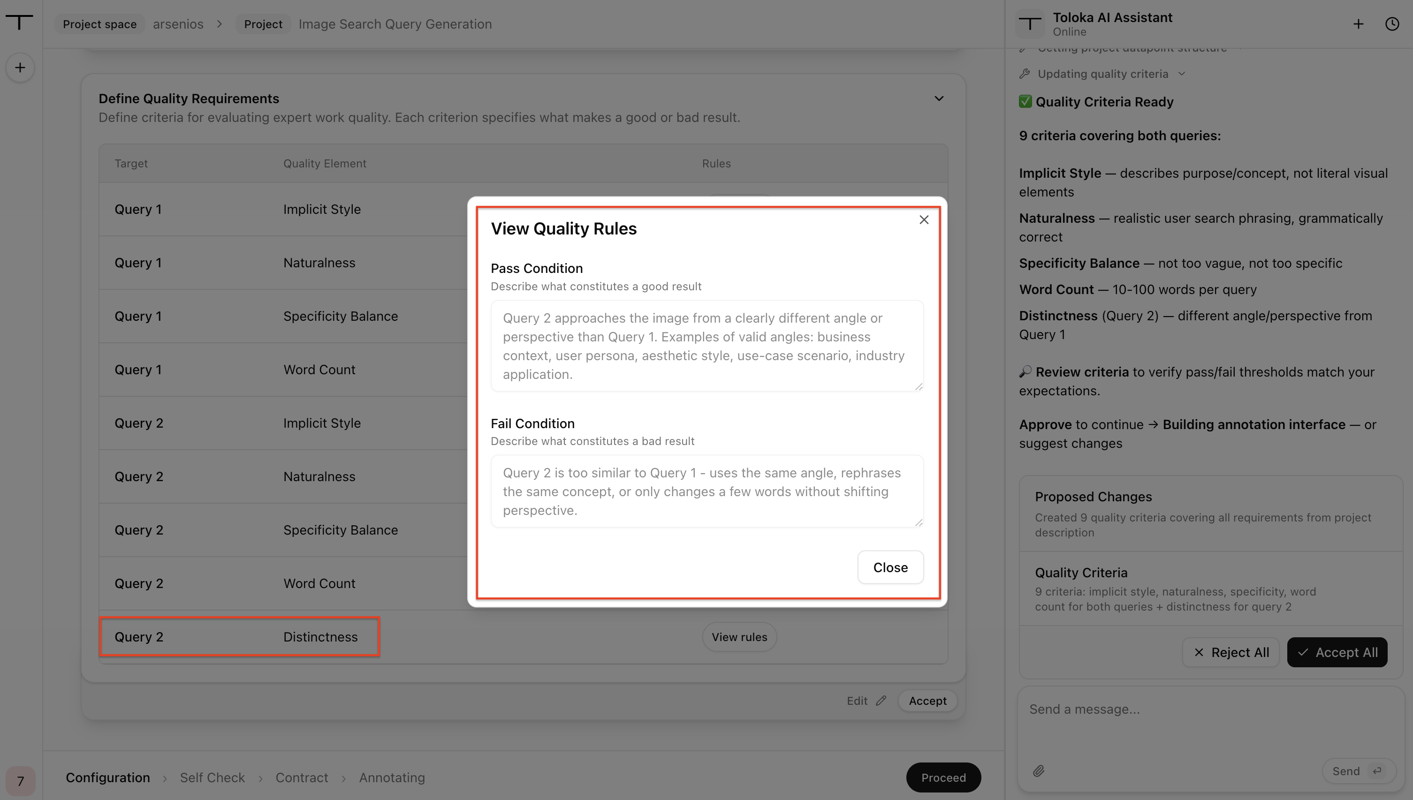This screenshot has height=800, width=1413.
Task: Click the Proceed button
Action: click(x=943, y=777)
